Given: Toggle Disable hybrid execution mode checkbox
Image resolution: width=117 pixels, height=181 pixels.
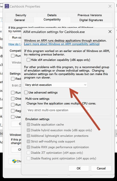Looking at the screenshot, I should (28, 130).
